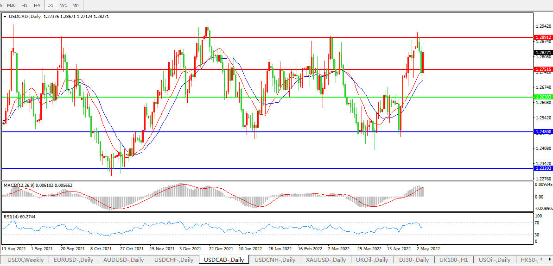Switch to the MN monthly timeframe

(x=76, y=5)
